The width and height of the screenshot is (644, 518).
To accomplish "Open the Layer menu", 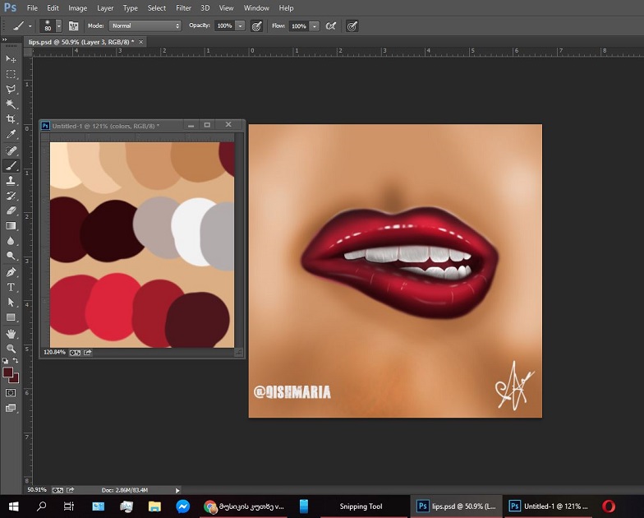I will coord(105,8).
